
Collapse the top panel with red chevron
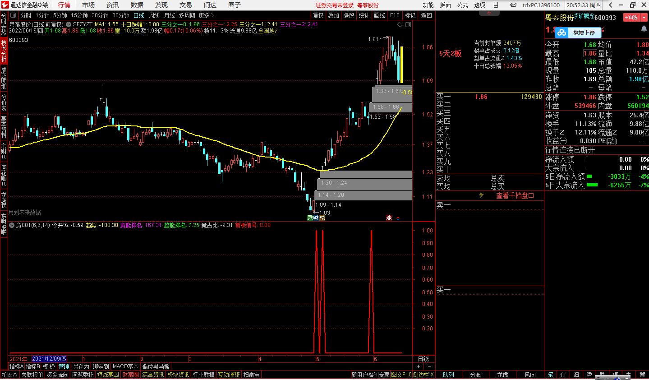click(x=489, y=13)
